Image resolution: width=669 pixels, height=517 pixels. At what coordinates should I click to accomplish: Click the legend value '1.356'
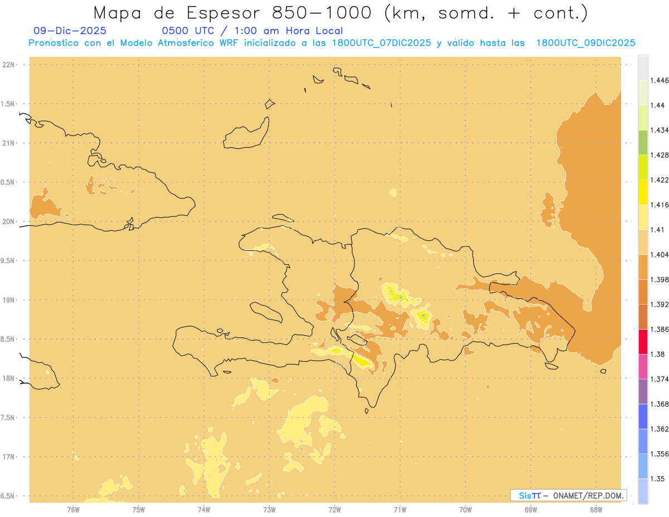point(661,453)
